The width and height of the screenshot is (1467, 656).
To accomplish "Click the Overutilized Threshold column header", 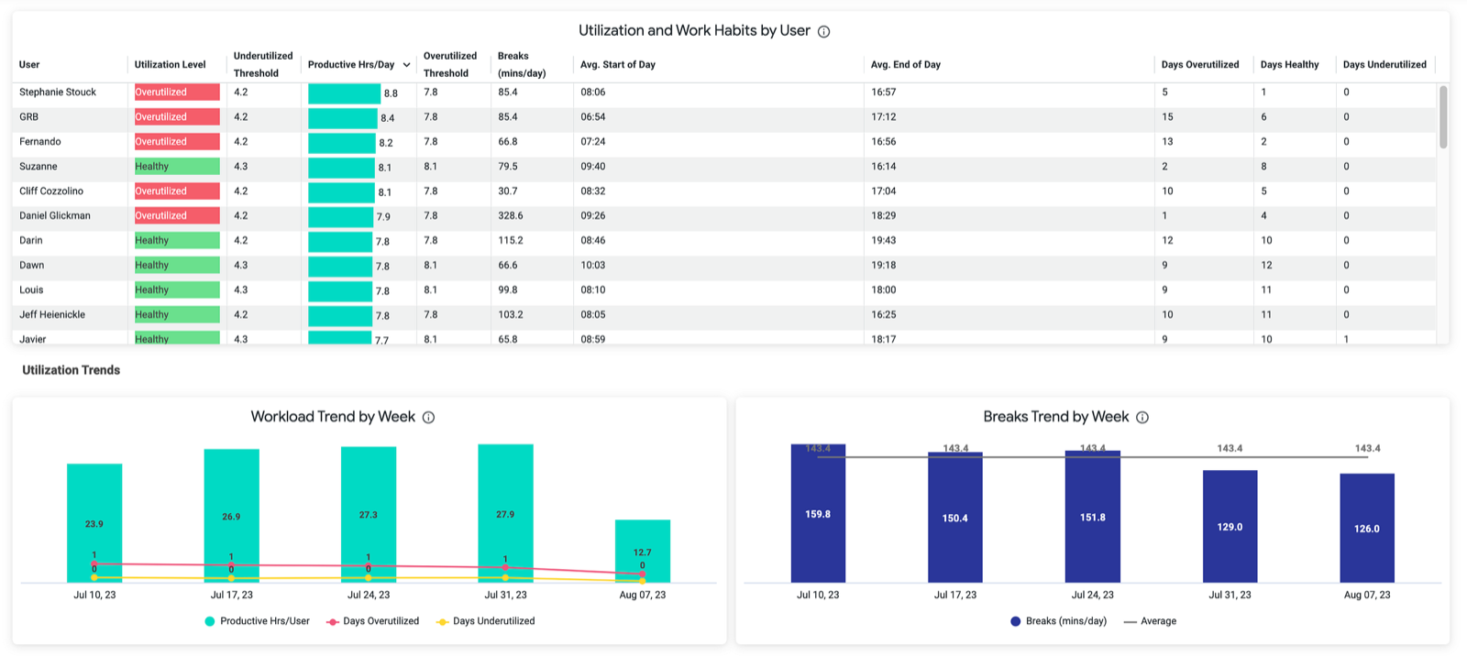I will pyautogui.click(x=450, y=64).
